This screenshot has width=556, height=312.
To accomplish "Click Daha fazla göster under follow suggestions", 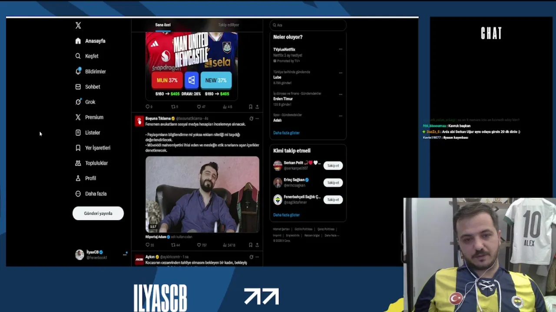I will (286, 215).
